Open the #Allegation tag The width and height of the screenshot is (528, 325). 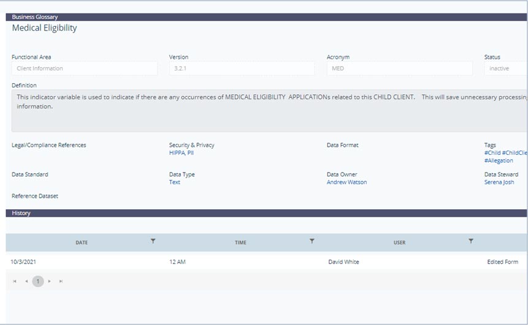pos(499,160)
